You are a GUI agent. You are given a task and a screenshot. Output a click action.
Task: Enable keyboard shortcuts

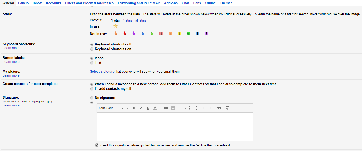[92, 49]
